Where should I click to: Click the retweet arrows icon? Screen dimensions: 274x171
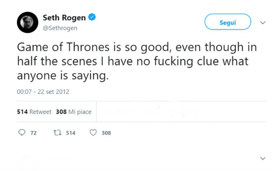point(57,133)
